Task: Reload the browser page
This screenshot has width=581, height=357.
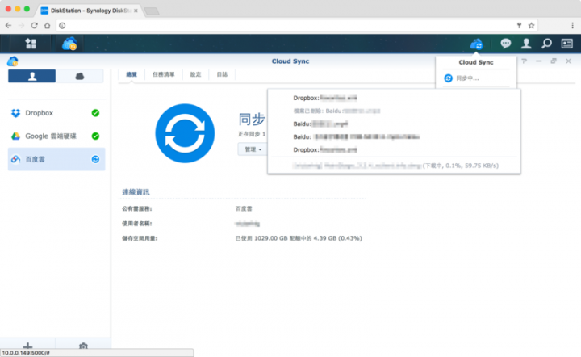Action: [x=34, y=26]
